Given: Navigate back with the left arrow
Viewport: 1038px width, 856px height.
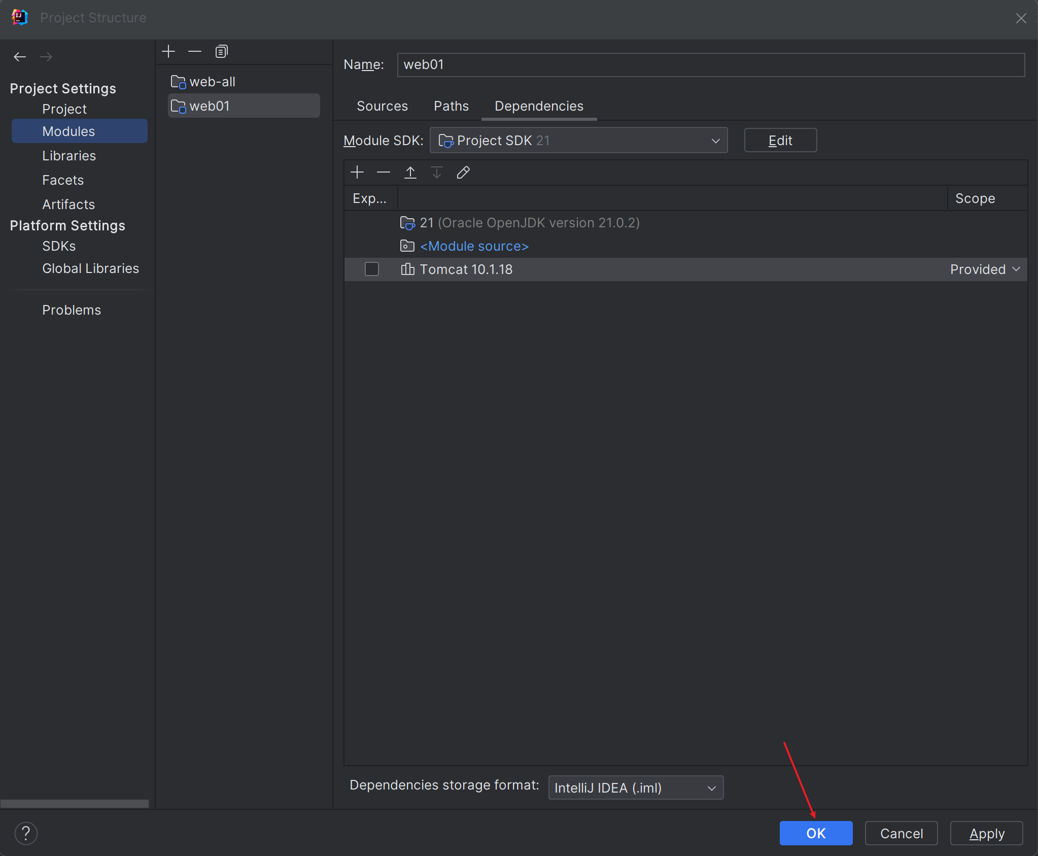Looking at the screenshot, I should pos(20,57).
